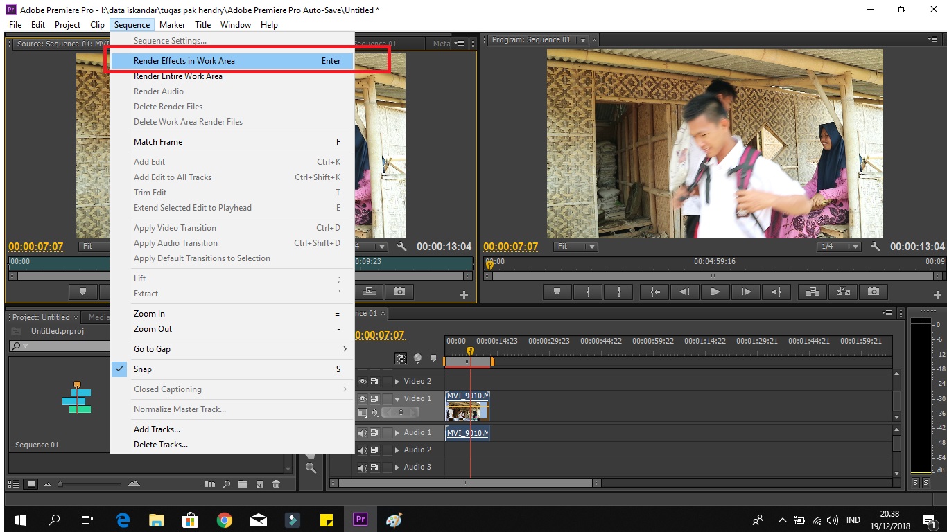Image resolution: width=947 pixels, height=532 pixels.
Task: Click Delete Tracks in Sequence menu
Action: pos(232,445)
